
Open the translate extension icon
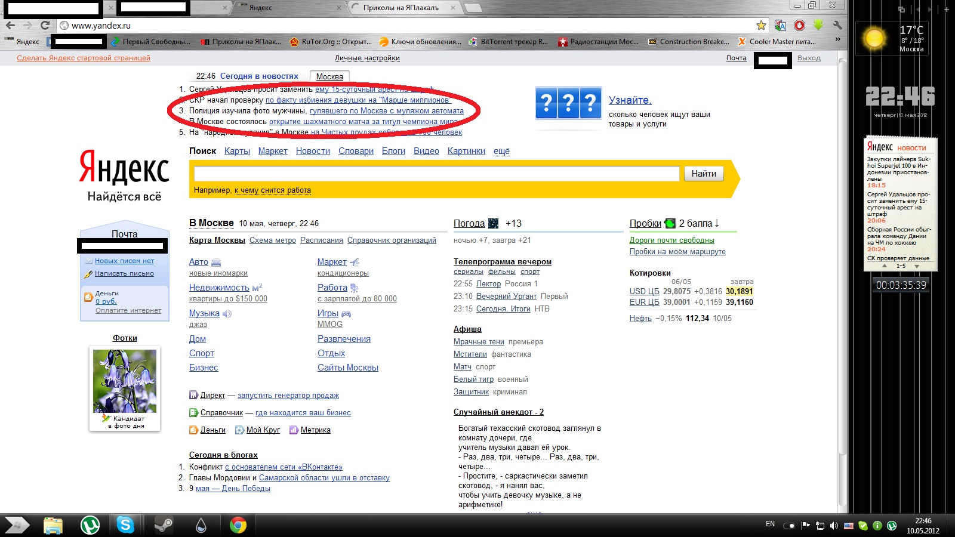[x=780, y=25]
